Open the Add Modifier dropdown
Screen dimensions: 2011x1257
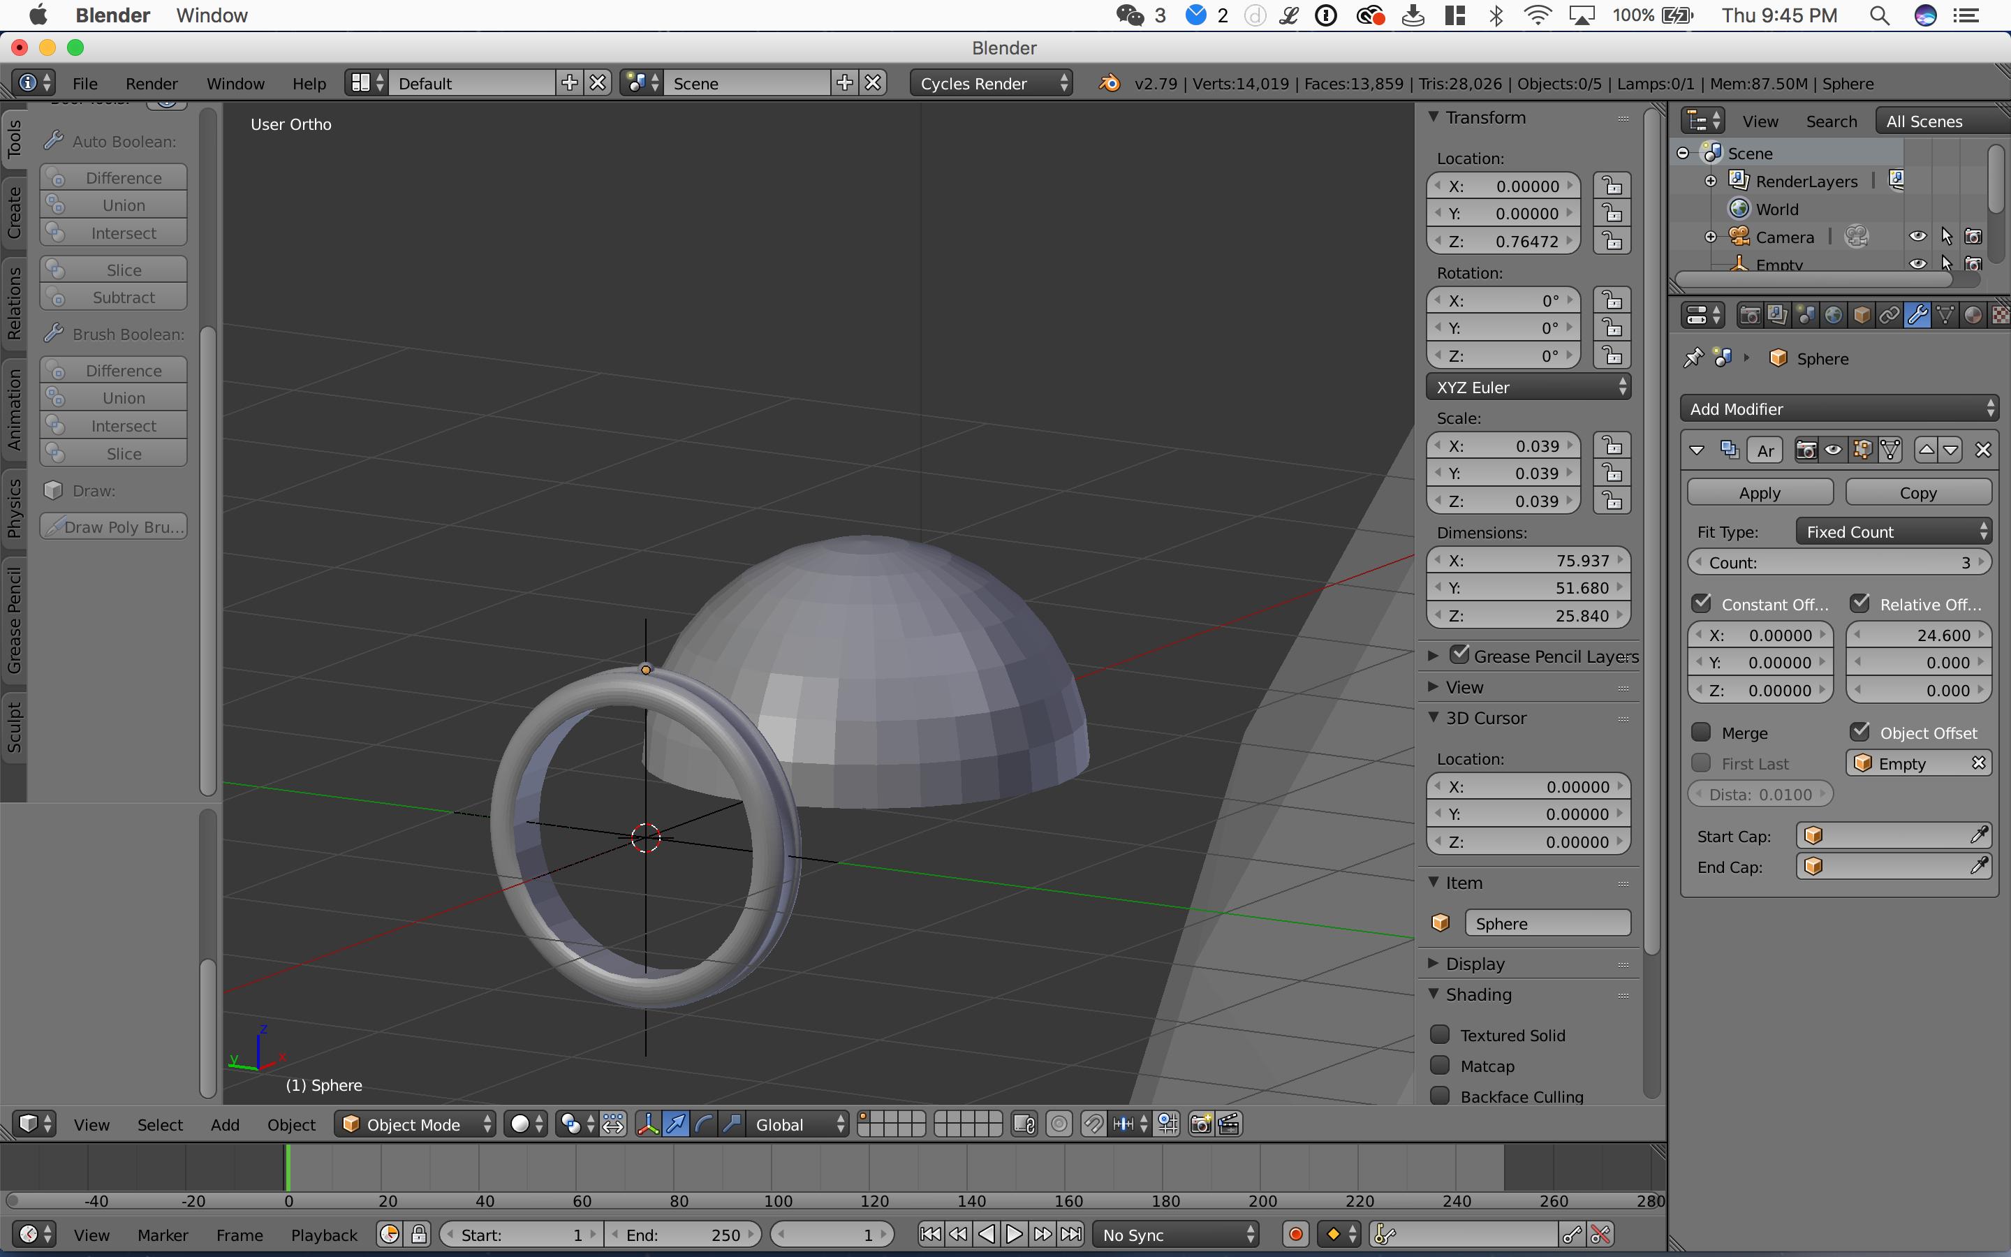(x=1839, y=409)
